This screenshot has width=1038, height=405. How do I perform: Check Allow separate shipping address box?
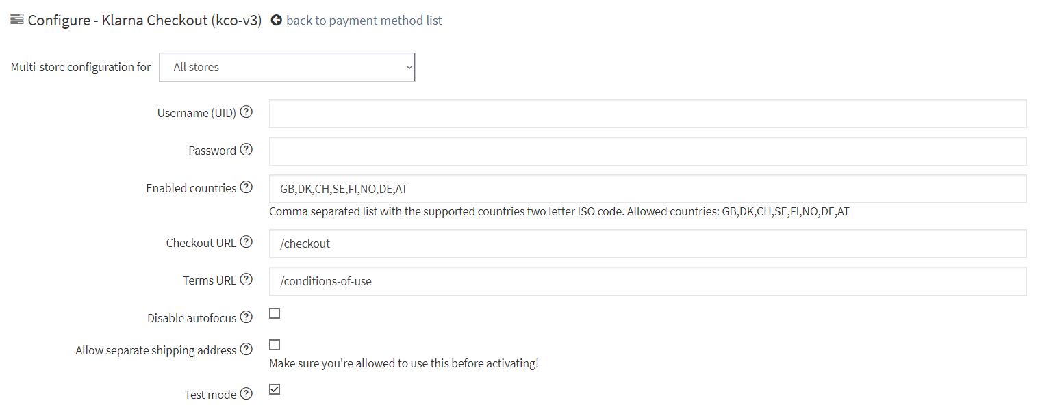275,345
